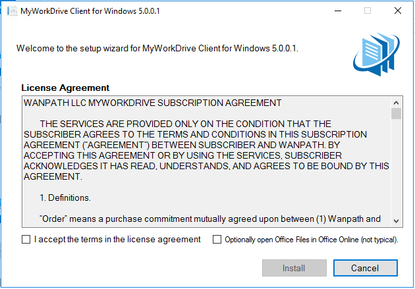Viewport: 415px width, 289px height.
Task: Click the MyWorkDrive logo image
Action: pos(376,54)
